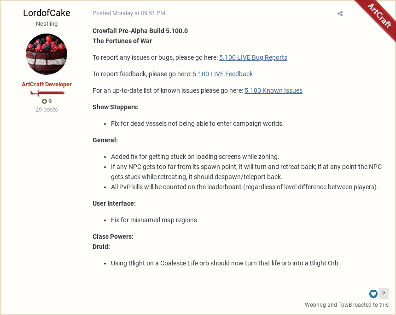Click the heart reaction icon

pos(373,293)
